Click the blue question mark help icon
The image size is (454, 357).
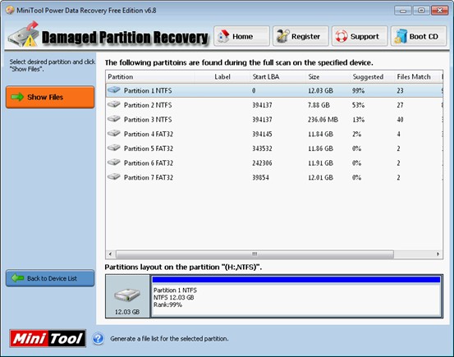99,338
